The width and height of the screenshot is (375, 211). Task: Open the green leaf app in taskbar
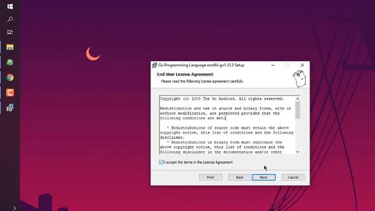point(9,63)
